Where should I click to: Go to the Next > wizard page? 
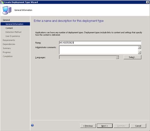click(x=105, y=126)
